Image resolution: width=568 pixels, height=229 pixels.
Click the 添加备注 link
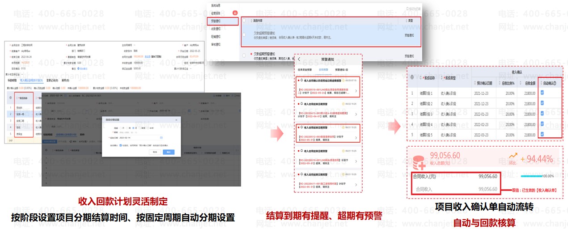click(83, 69)
